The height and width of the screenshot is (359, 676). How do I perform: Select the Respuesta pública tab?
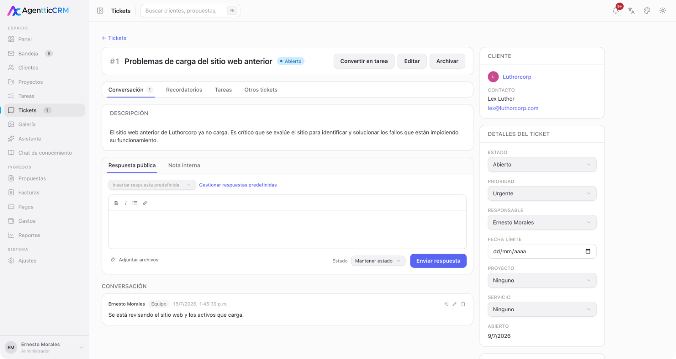[x=132, y=165]
